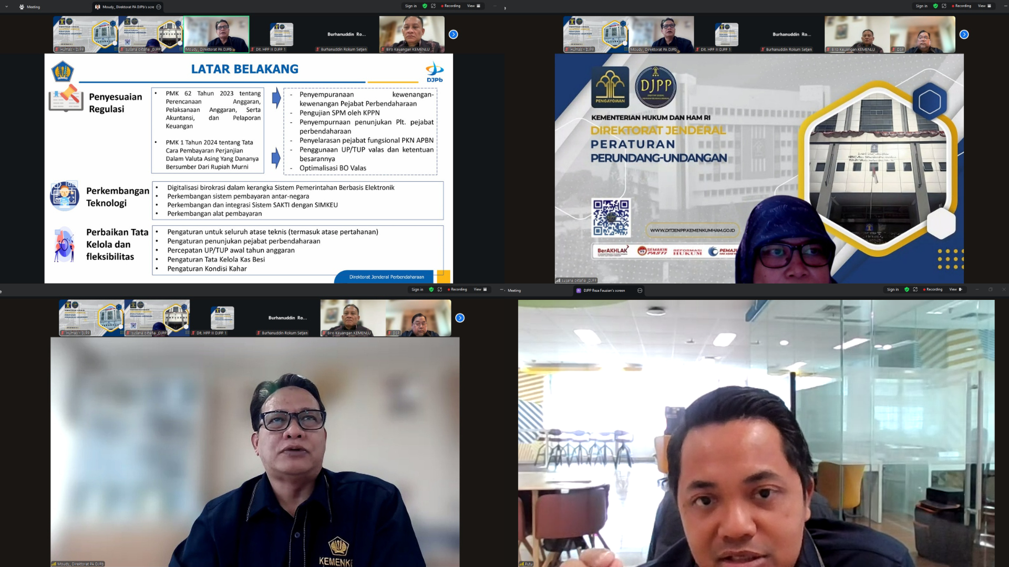Select the DJPP Reza Fauzian's screen tab
Screen dimensions: 1009x567
click(x=603, y=290)
